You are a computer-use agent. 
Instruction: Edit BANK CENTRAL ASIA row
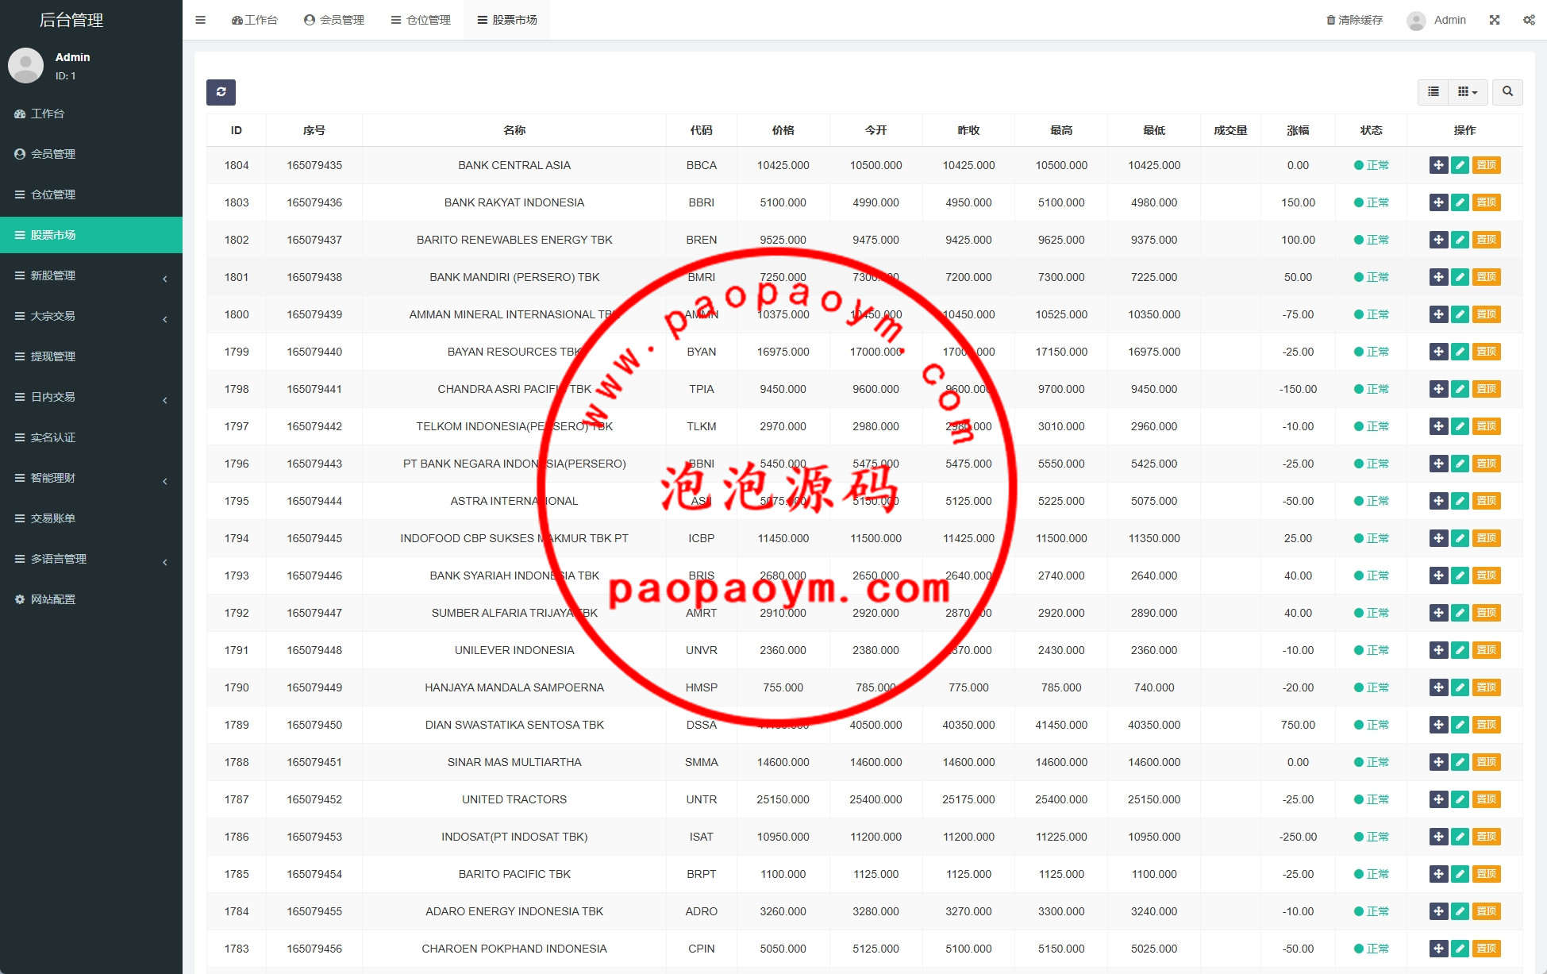(x=1460, y=165)
